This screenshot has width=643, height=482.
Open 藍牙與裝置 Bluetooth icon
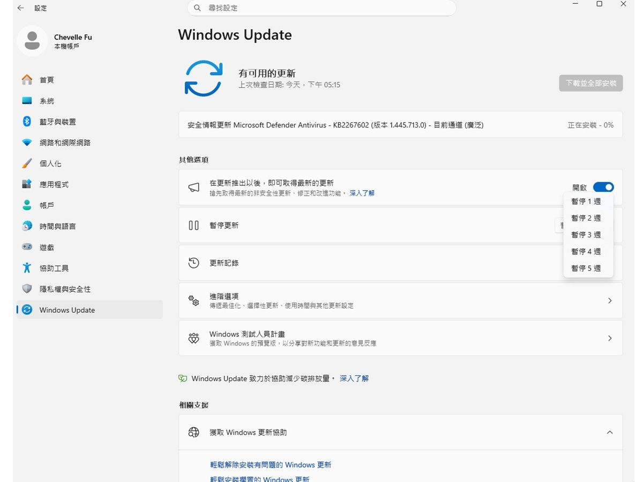pos(27,122)
